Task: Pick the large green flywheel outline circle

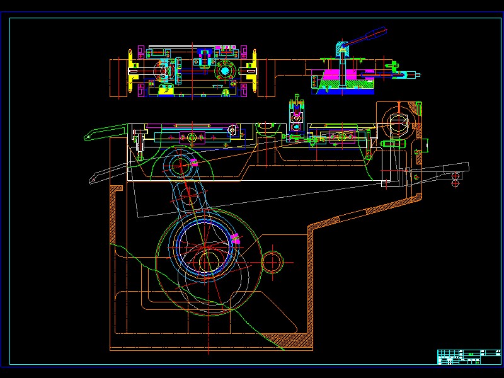Action: [x=209, y=262]
